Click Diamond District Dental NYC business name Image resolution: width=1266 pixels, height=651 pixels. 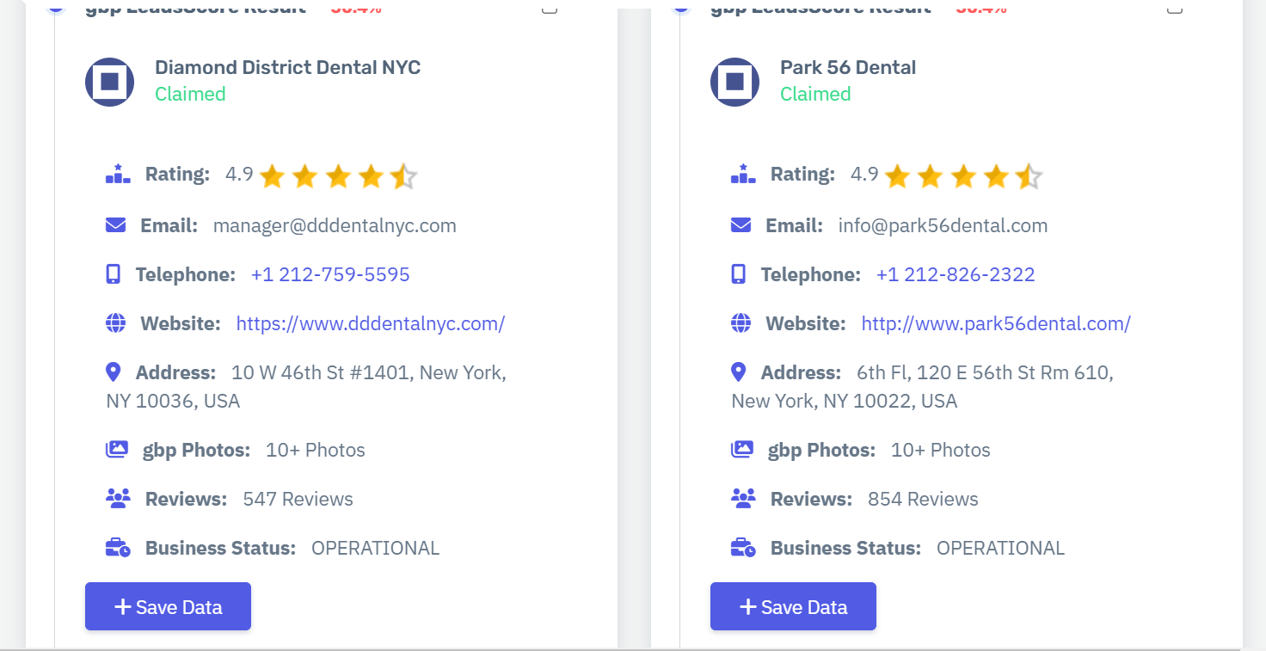point(287,67)
